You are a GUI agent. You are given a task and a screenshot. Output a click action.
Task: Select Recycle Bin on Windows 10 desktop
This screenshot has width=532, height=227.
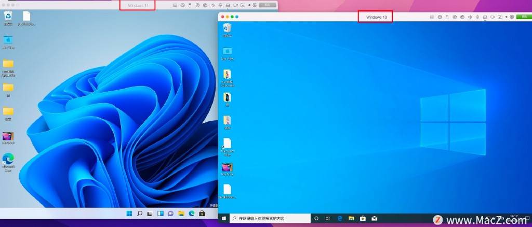click(228, 30)
